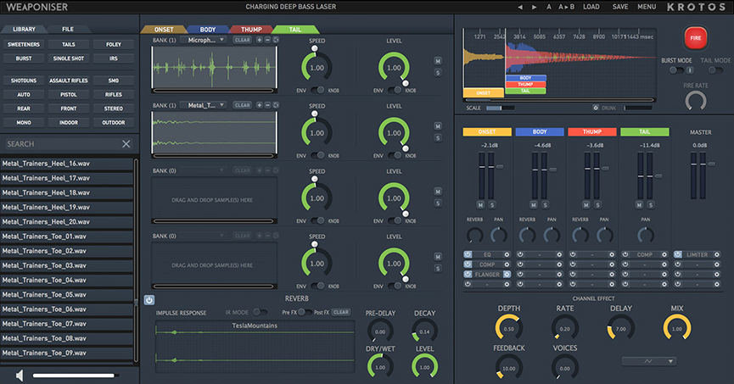Toggle the Reverb power button

point(149,300)
